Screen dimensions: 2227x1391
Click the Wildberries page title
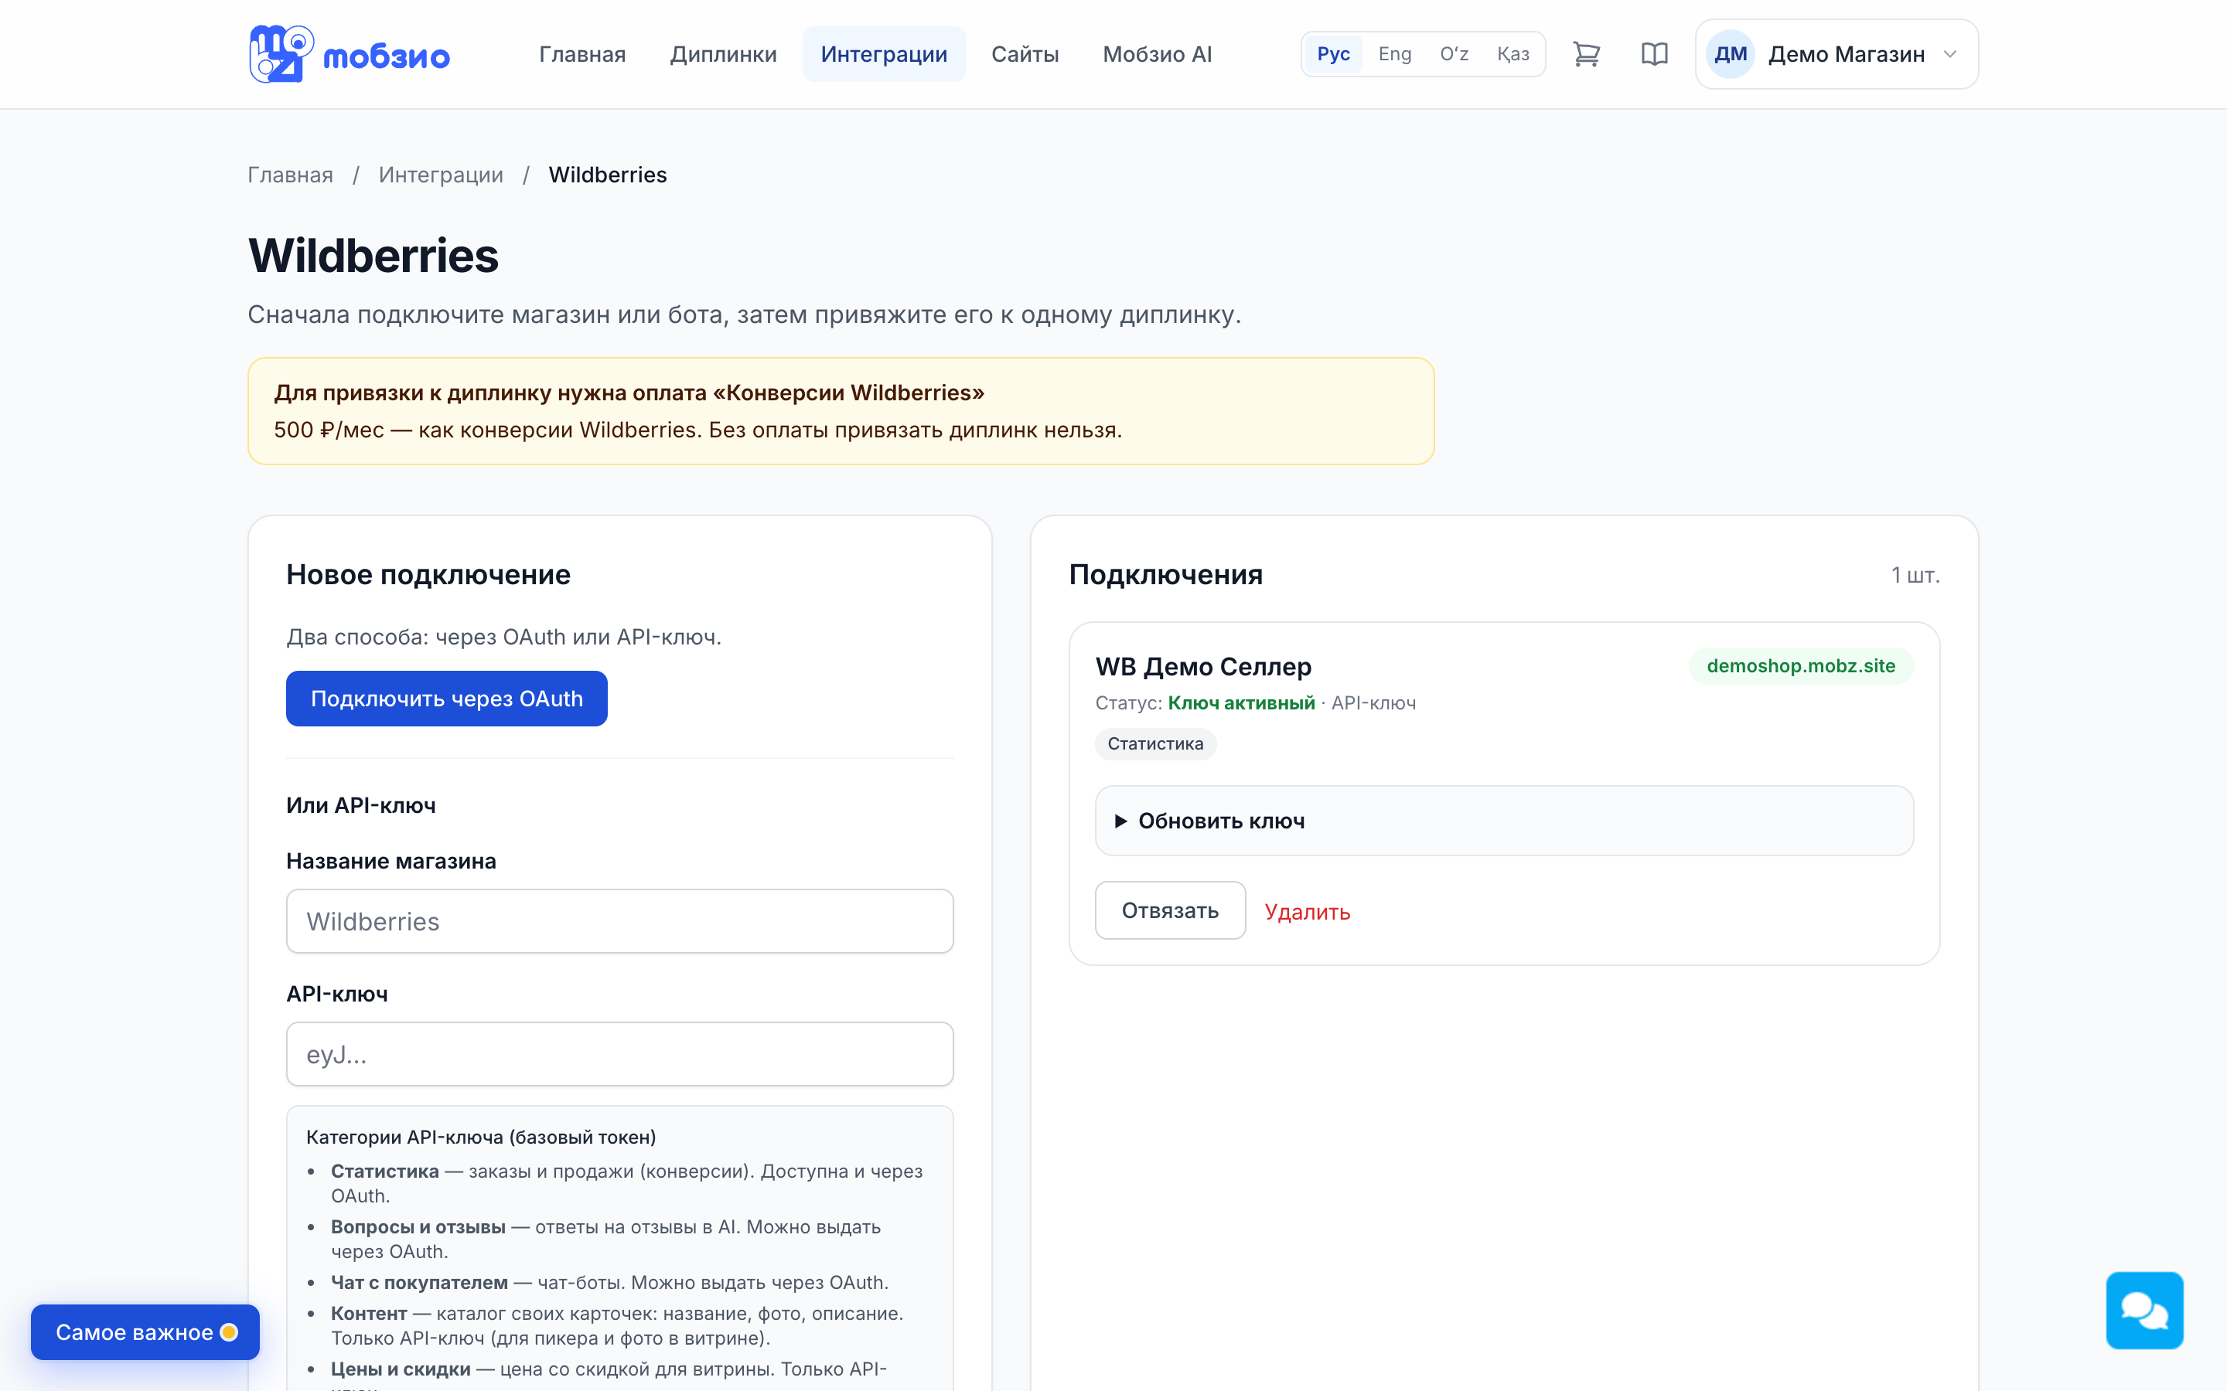click(373, 256)
